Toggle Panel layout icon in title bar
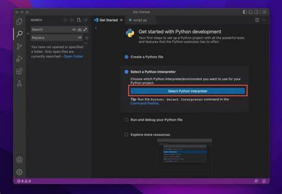282x194 pixels. pyautogui.click(x=250, y=12)
